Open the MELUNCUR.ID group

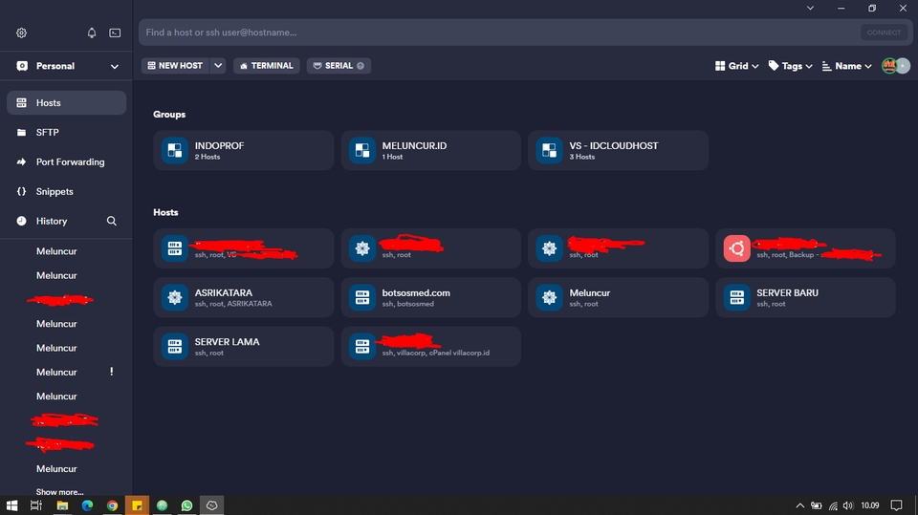click(431, 150)
